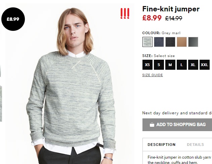
Task: Select size XS
Action: point(147,65)
